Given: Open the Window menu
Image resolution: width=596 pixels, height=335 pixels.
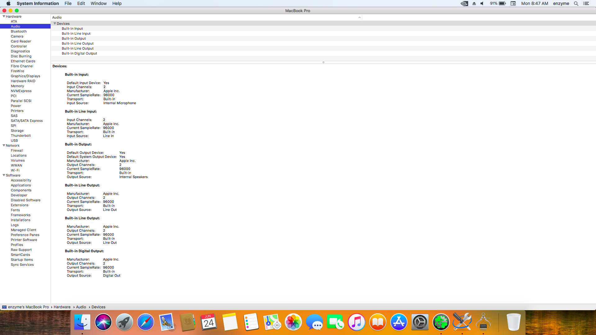Looking at the screenshot, I should [98, 3].
